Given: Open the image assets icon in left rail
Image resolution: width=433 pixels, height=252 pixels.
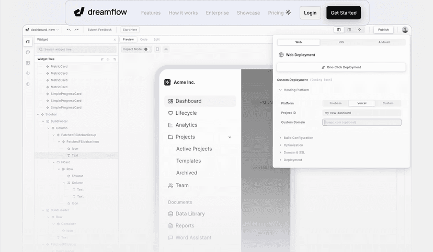Looking at the screenshot, I should [x=28, y=63].
